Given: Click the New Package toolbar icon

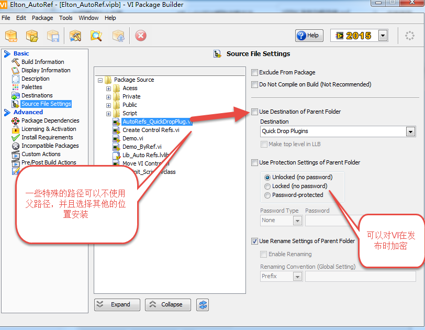Looking at the screenshot, I should 11,36.
